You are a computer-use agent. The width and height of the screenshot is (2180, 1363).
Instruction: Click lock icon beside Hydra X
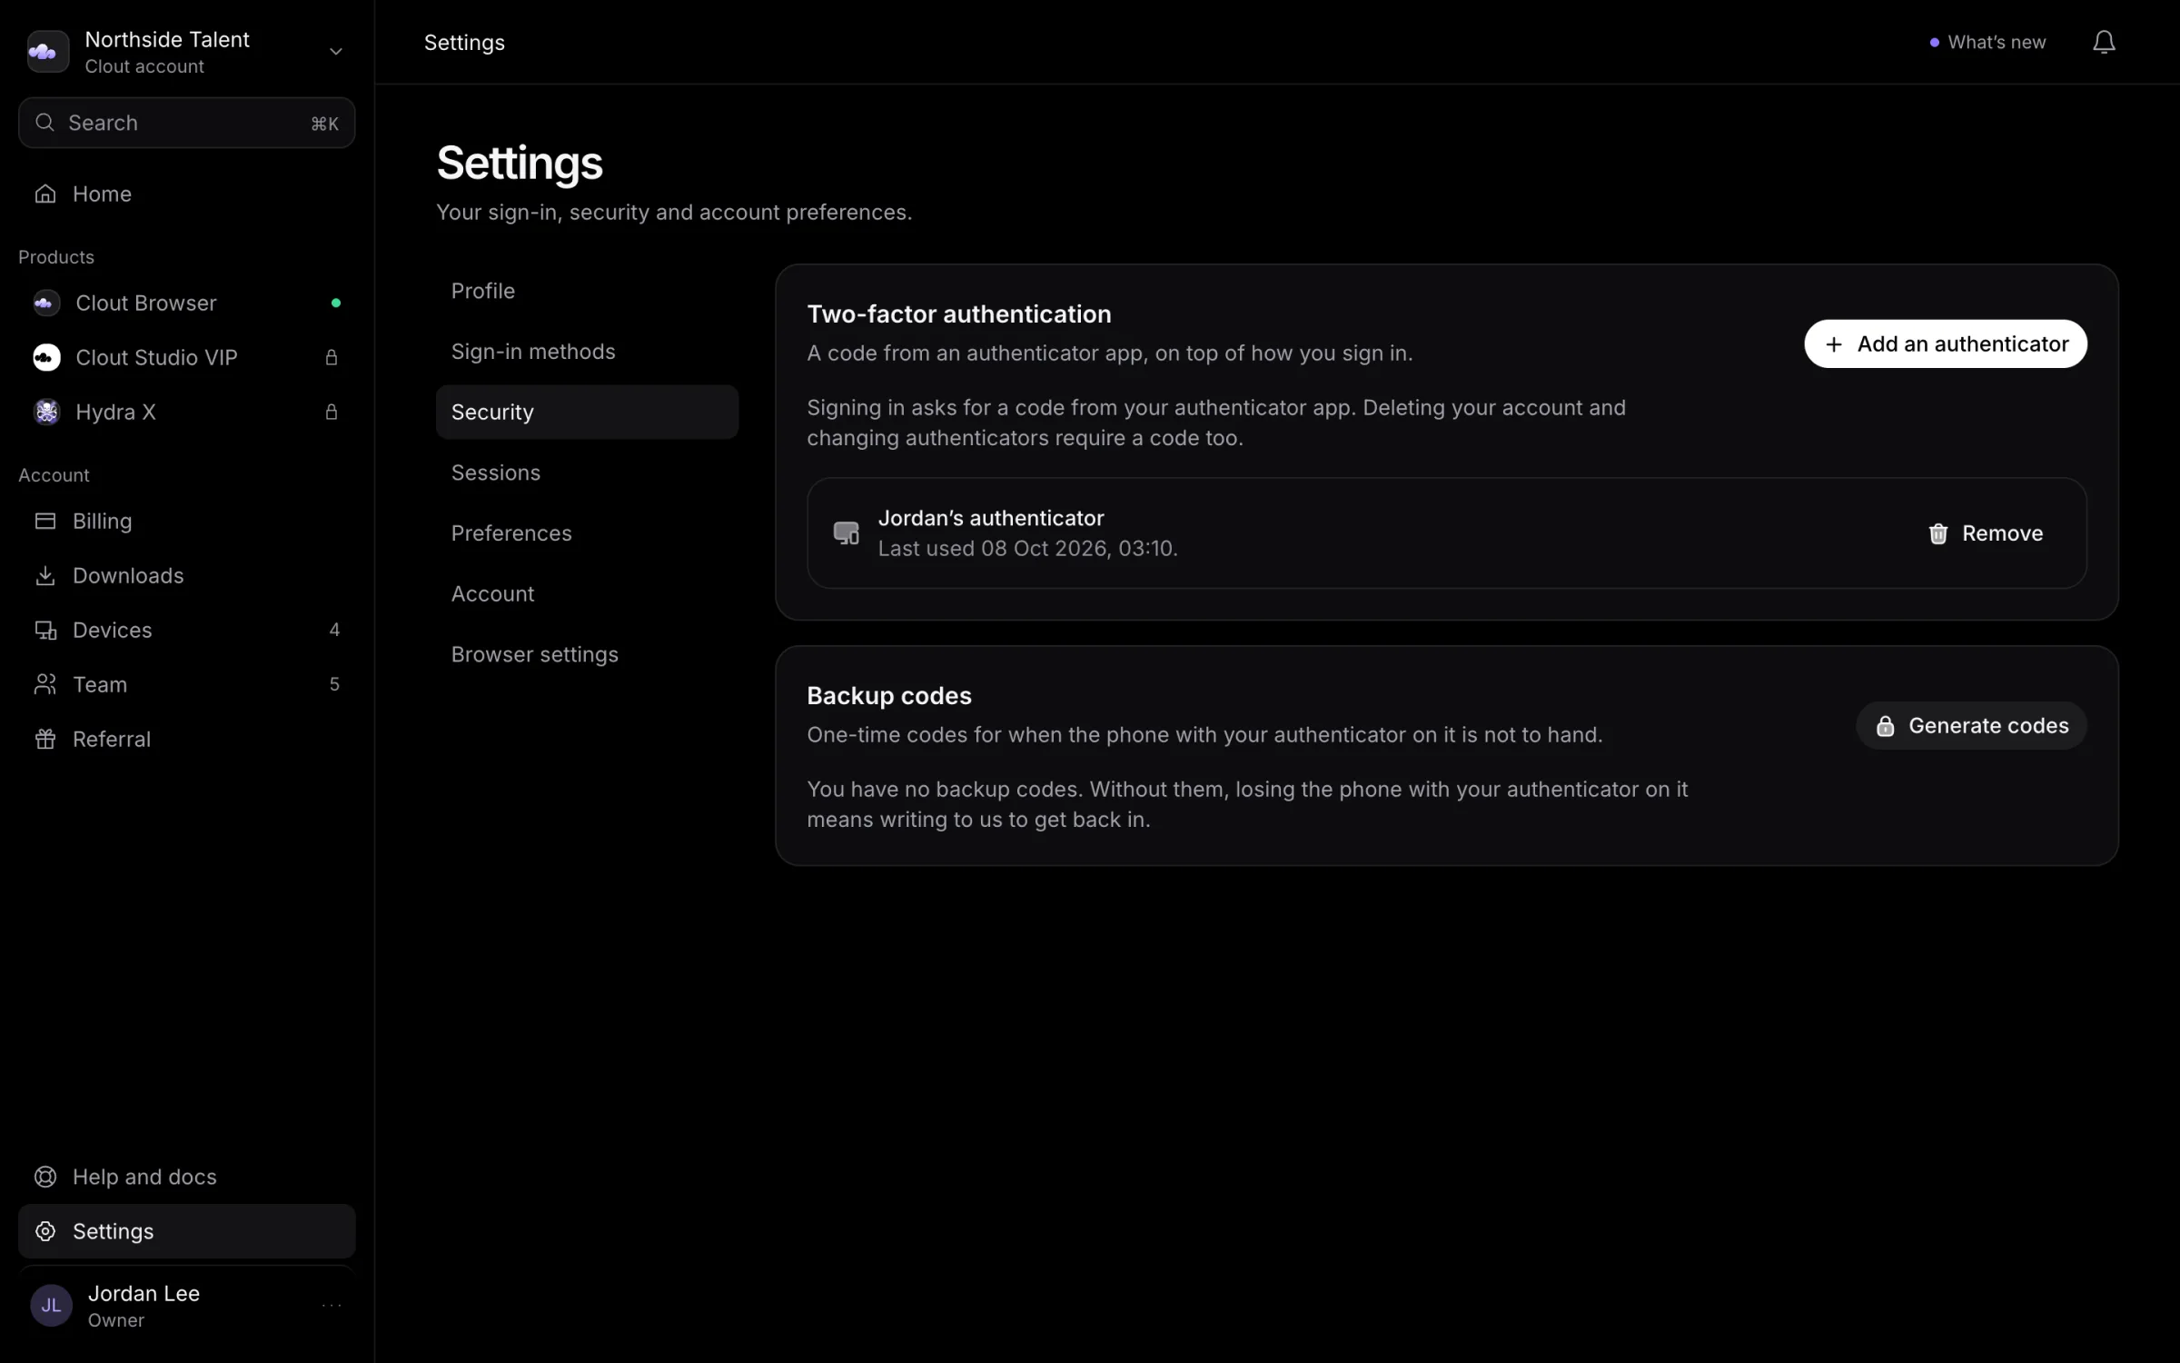332,412
